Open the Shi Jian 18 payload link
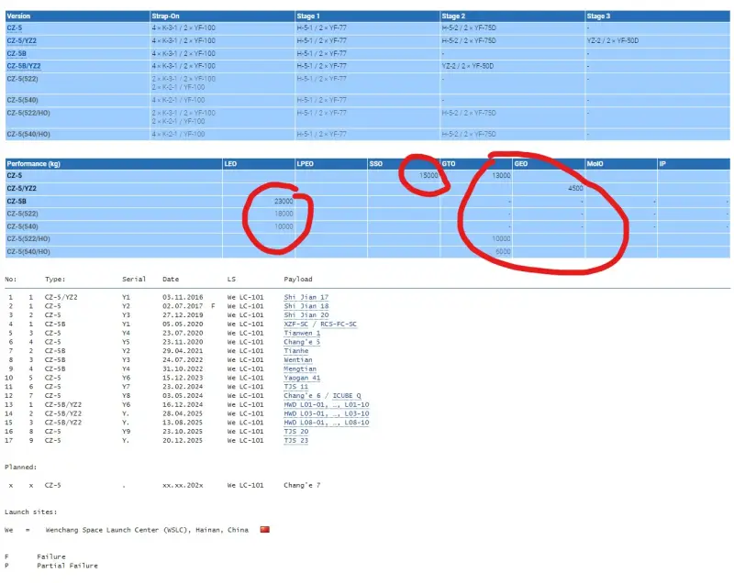Image resolution: width=734 pixels, height=583 pixels. tap(306, 307)
